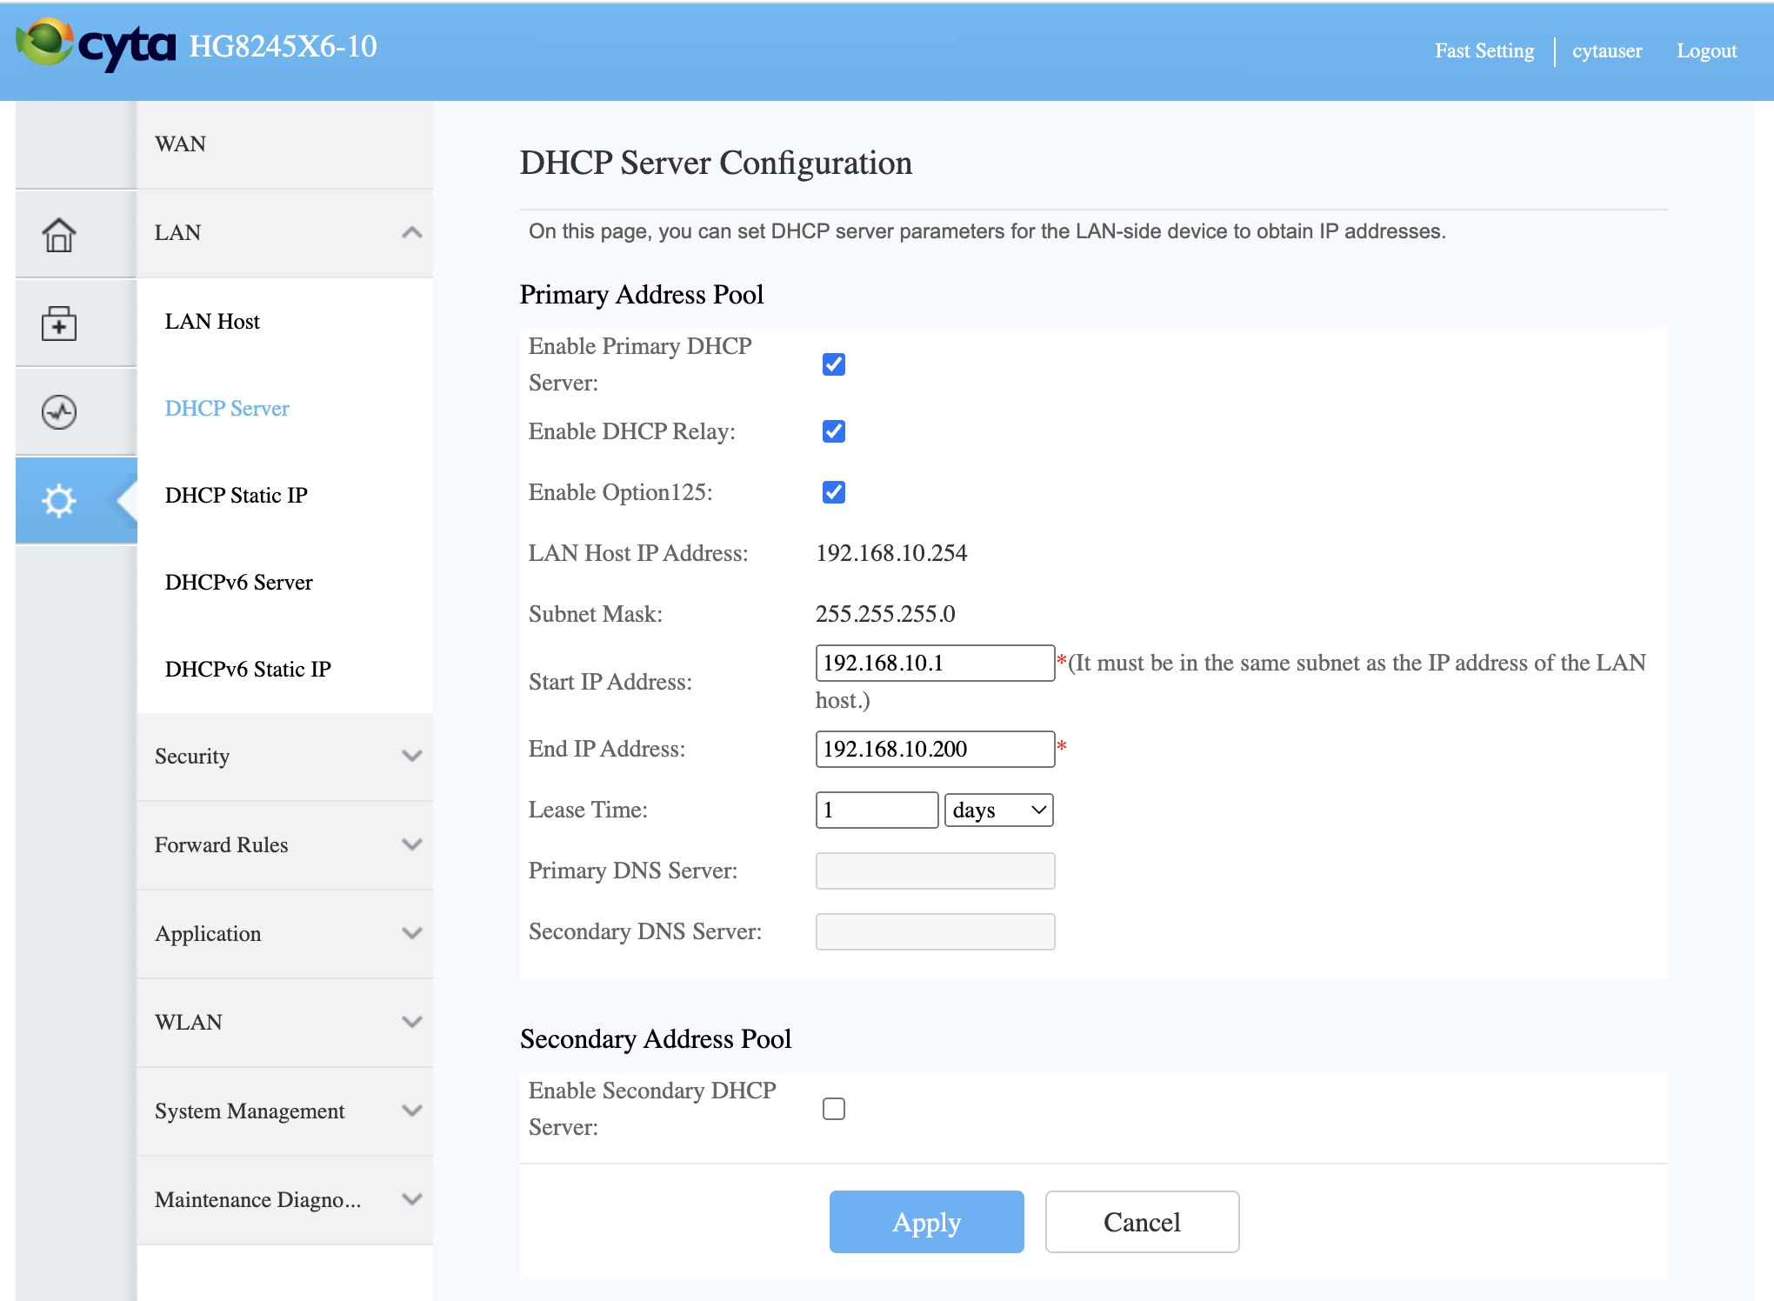Screen dimensions: 1774x1301
Task: Select LAN Host menu item
Action: (x=212, y=322)
